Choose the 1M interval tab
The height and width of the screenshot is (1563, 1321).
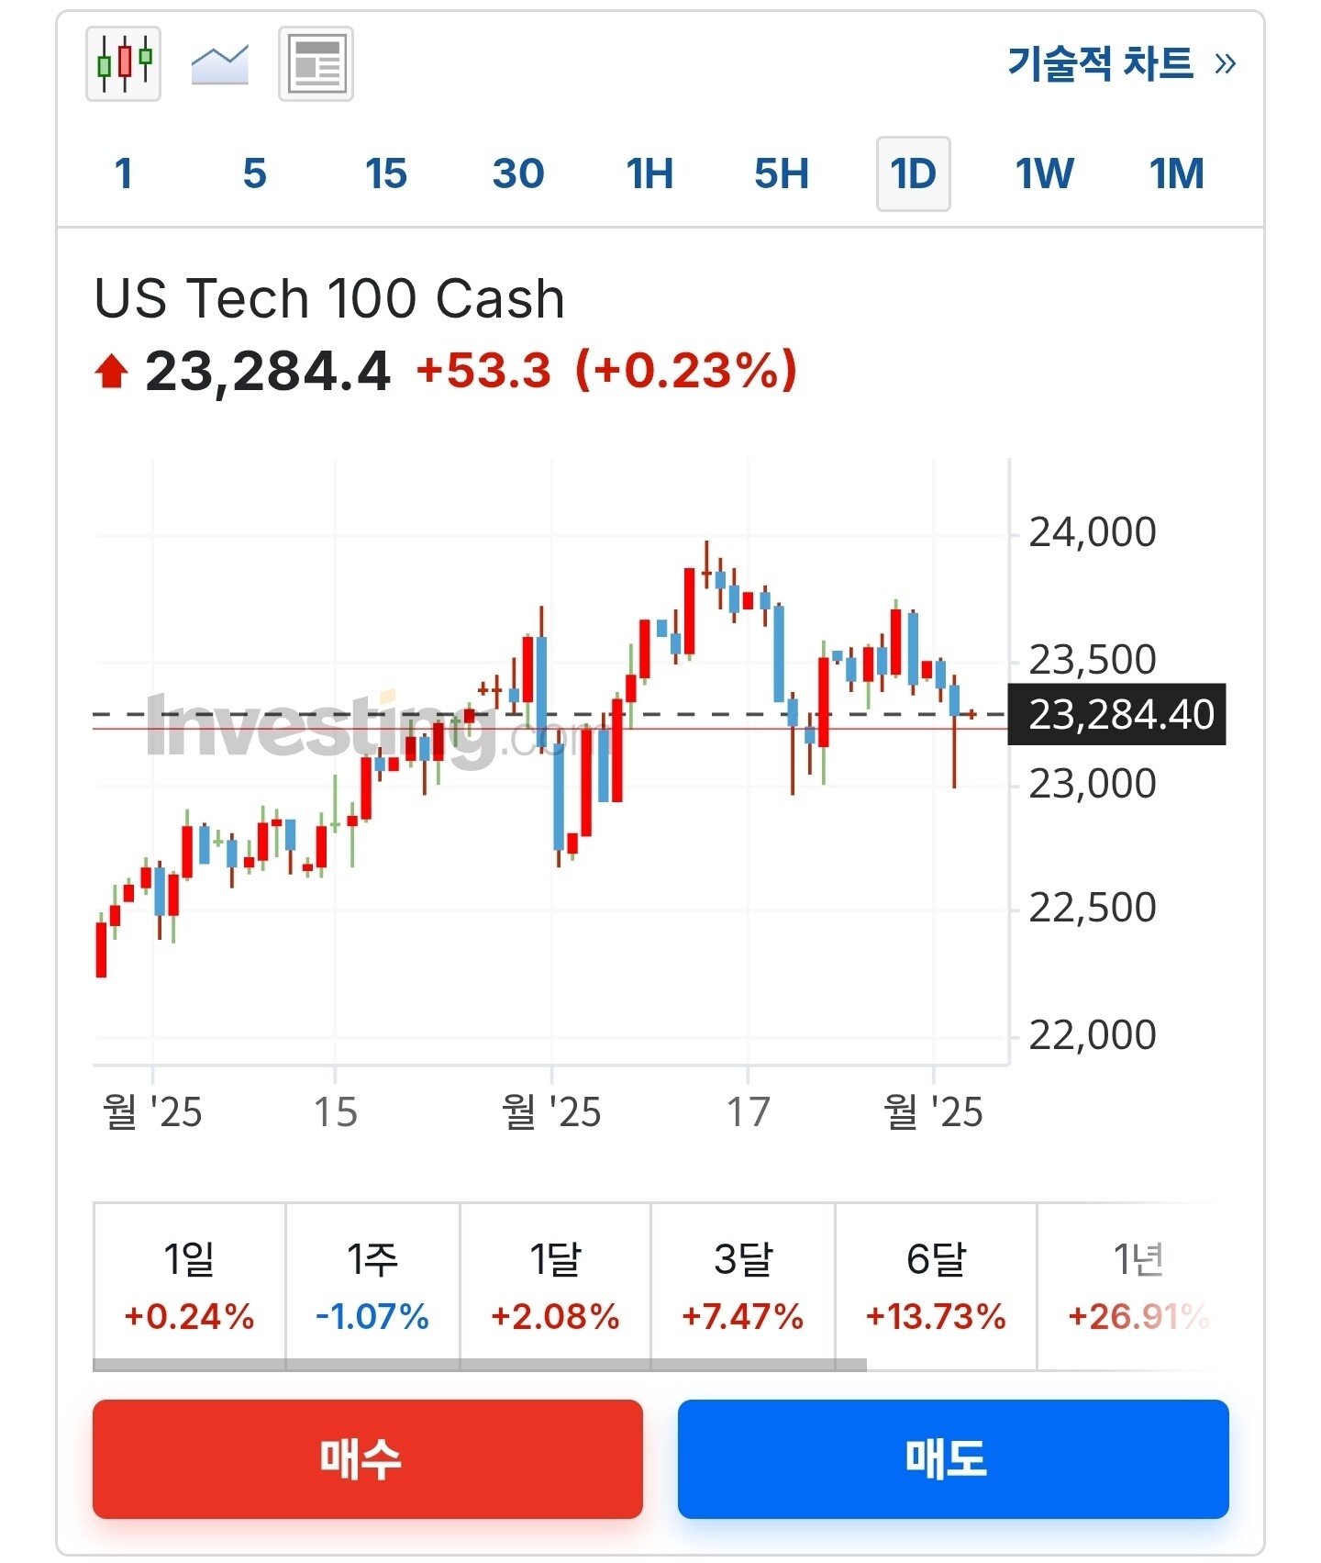tap(1176, 173)
